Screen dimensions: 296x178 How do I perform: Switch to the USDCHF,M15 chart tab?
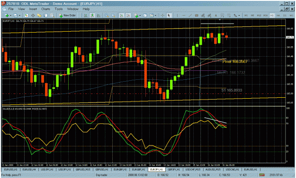pos(193,170)
